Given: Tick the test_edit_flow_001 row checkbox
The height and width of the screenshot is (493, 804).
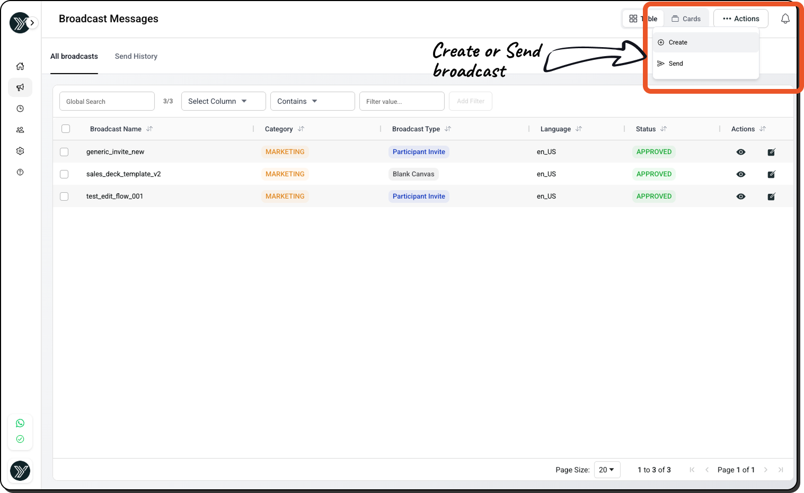Looking at the screenshot, I should pyautogui.click(x=64, y=196).
